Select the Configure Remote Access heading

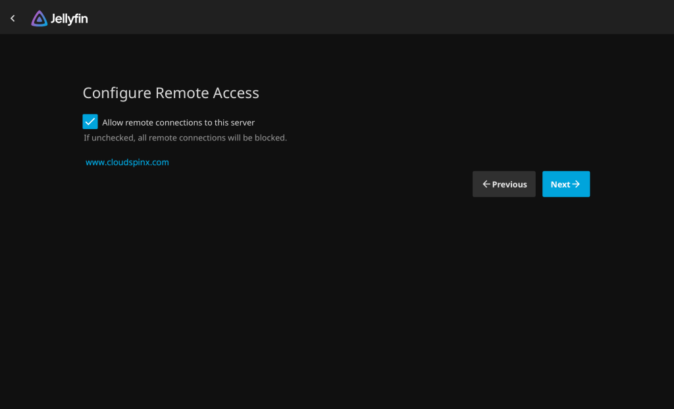coord(170,93)
